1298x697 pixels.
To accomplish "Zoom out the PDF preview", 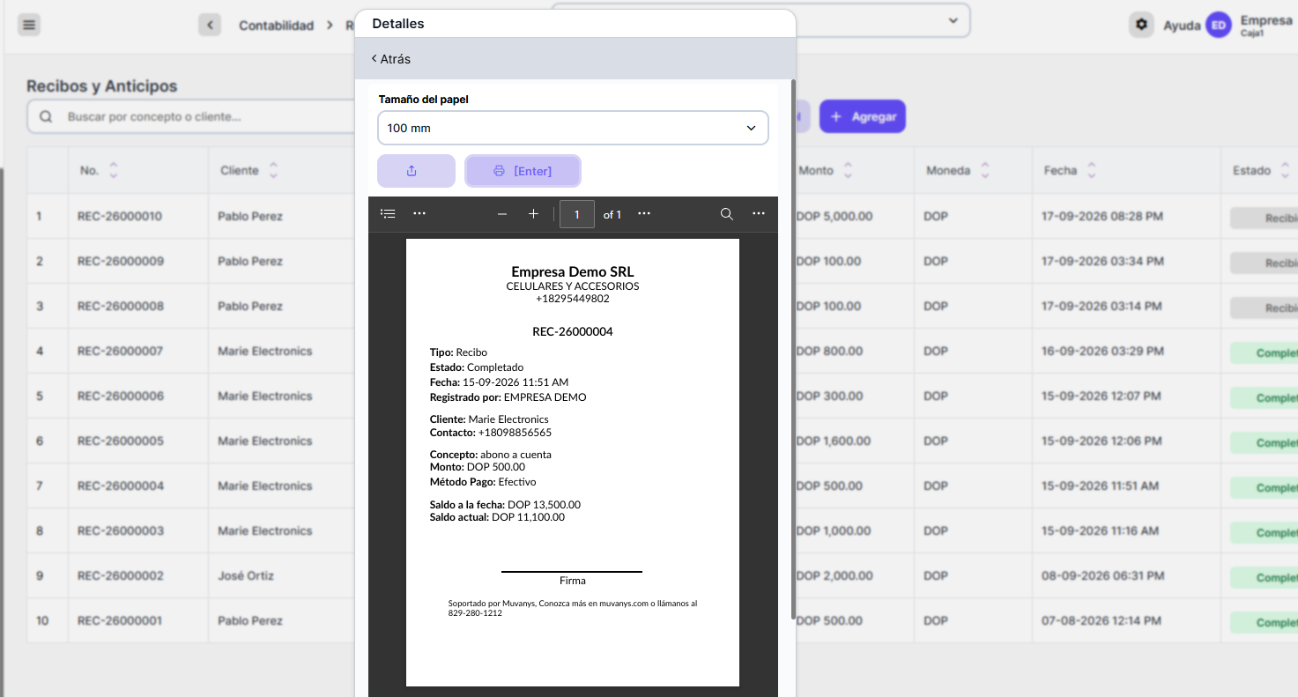I will [x=502, y=214].
